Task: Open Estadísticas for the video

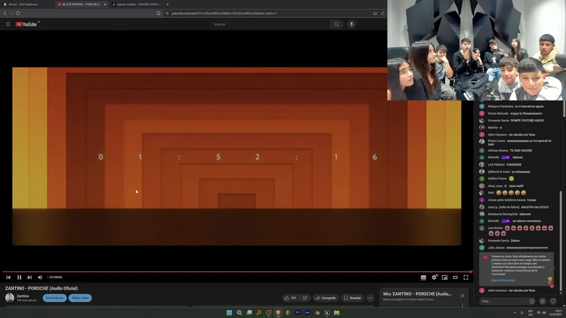Action: click(x=55, y=298)
